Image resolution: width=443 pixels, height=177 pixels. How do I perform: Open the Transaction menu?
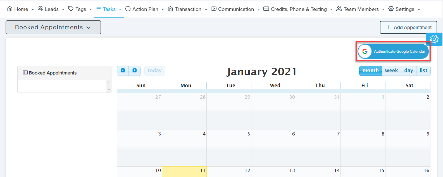[x=188, y=9]
